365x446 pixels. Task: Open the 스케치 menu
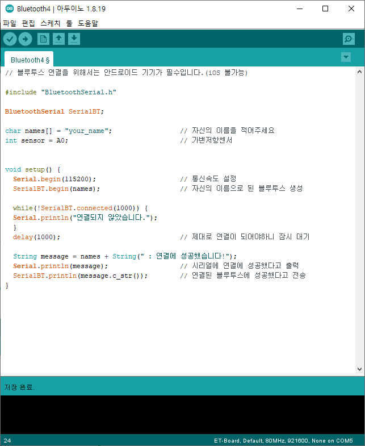coord(51,23)
